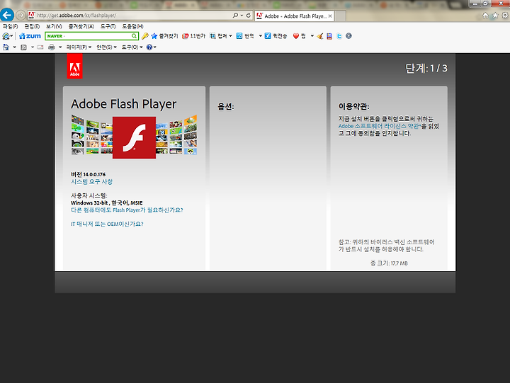Click the browser forward arrow button
Screen dimensions: 510x383
pos(21,16)
